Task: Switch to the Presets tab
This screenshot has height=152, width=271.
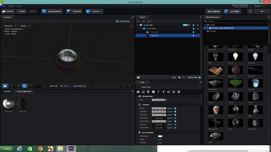Action: pyautogui.click(x=7, y=92)
